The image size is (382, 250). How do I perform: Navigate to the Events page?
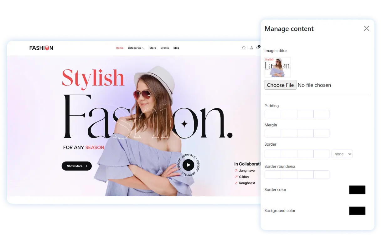pos(165,48)
